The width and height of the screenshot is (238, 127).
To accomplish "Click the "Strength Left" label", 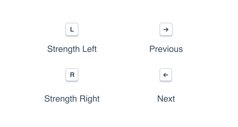I will coord(72,49).
